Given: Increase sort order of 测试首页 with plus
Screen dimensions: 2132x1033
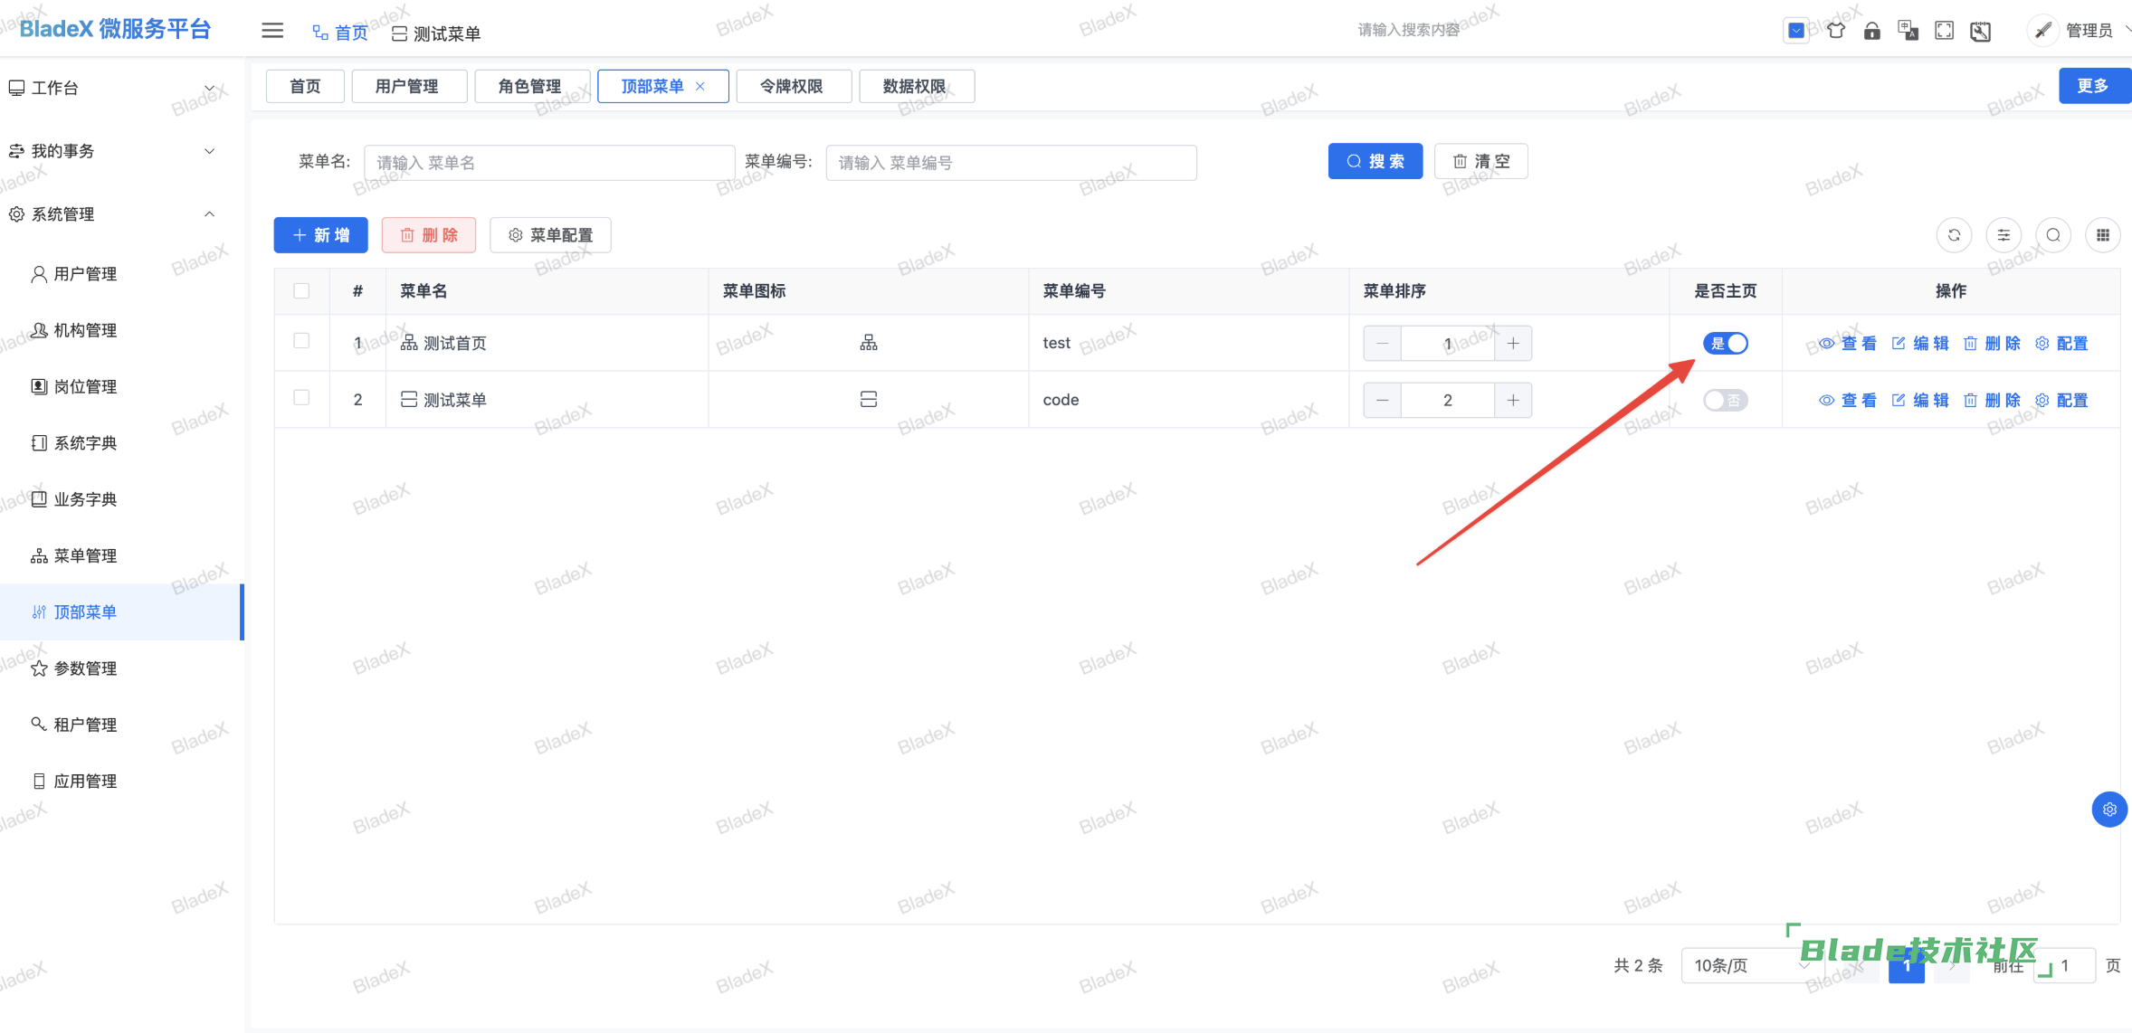Looking at the screenshot, I should coord(1513,344).
